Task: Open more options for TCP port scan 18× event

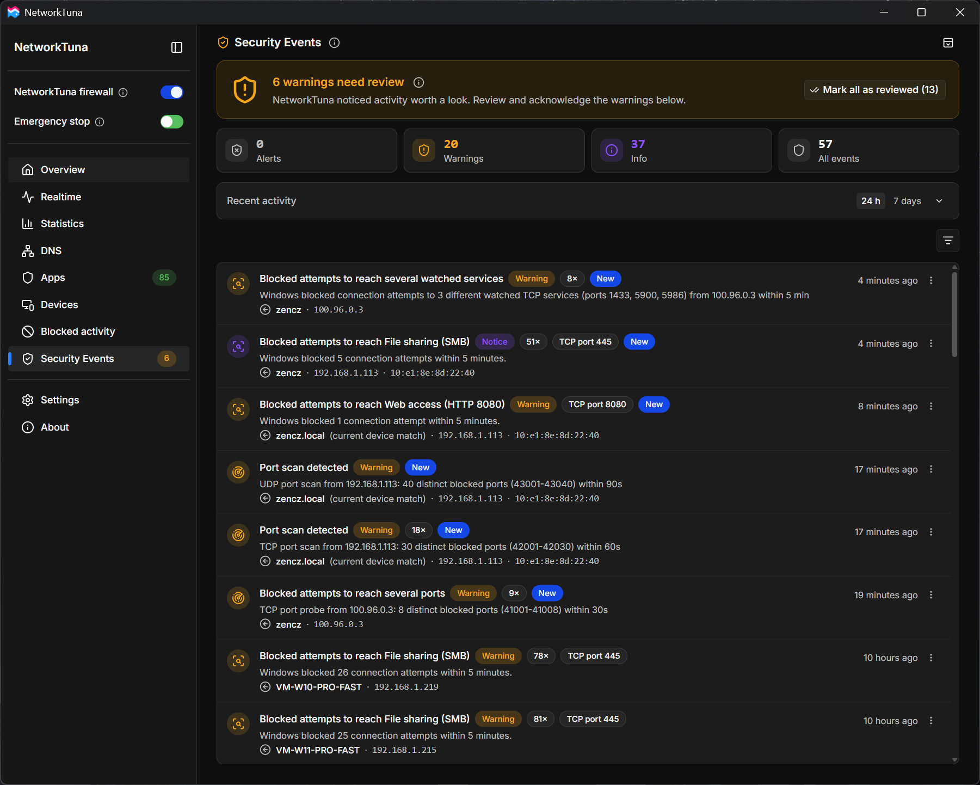Action: [931, 532]
